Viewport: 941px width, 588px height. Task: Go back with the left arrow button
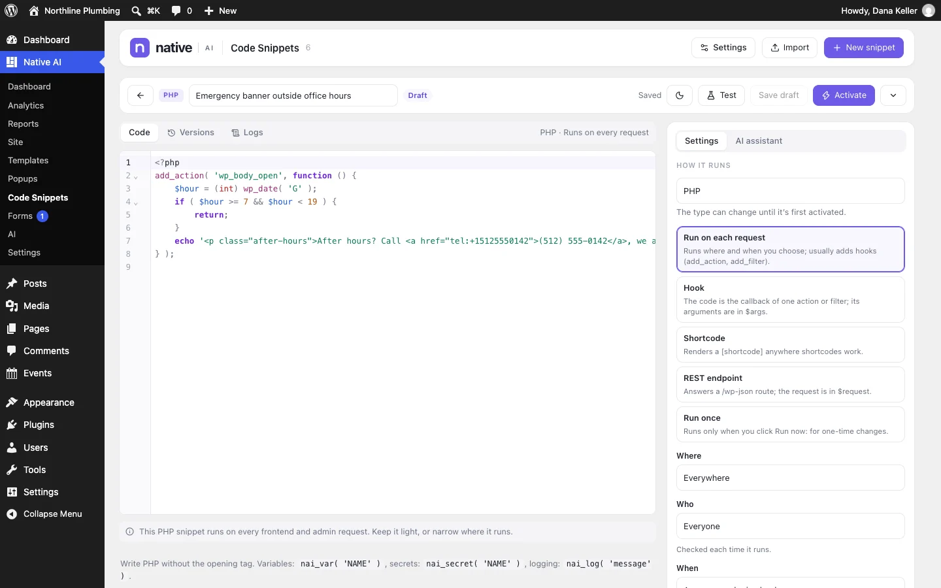pyautogui.click(x=140, y=95)
